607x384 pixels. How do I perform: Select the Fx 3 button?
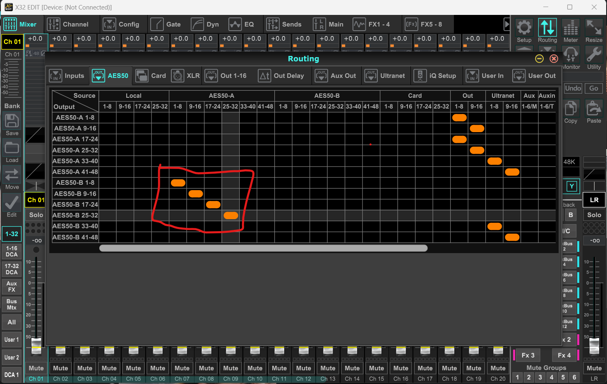click(528, 355)
